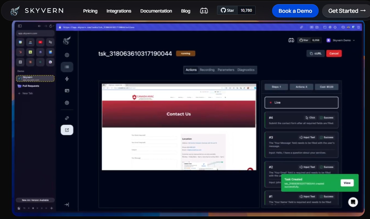Screen dimensions: 370x219
Task: Open the chat widget bubble
Action: click(x=353, y=202)
